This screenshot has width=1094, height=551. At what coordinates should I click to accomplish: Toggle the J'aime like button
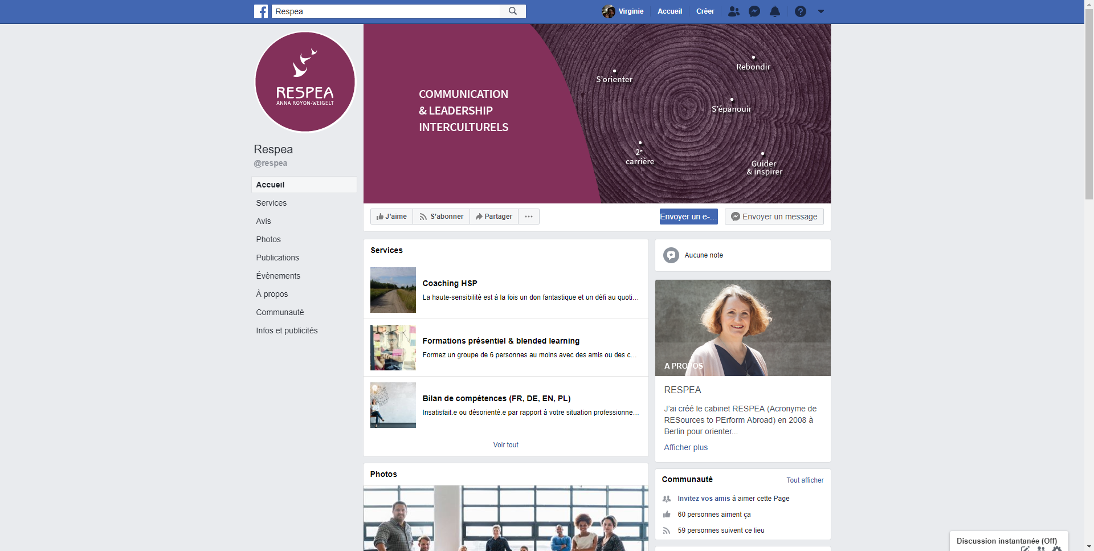click(x=391, y=217)
